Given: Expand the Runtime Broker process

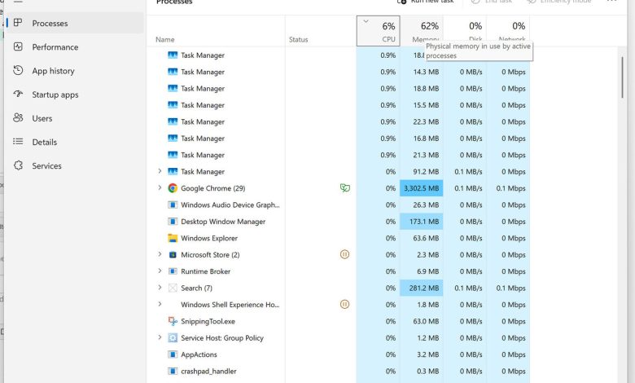Looking at the screenshot, I should (160, 271).
